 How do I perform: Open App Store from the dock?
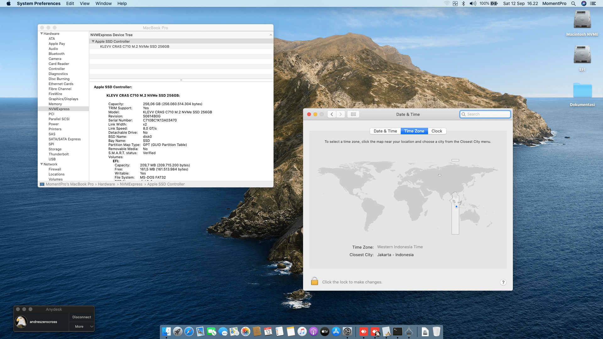(336, 331)
